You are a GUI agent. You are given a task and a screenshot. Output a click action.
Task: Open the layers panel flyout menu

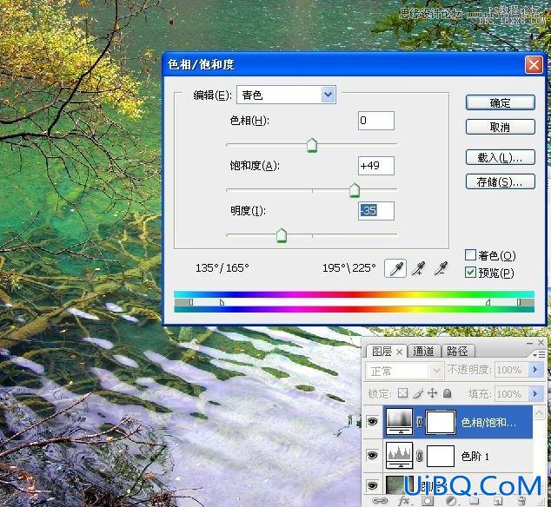click(x=540, y=354)
